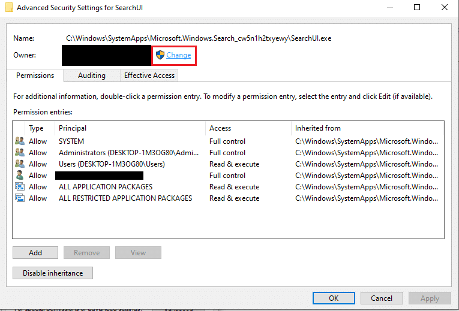This screenshot has width=459, height=311.
Task: Click Full control in Administrators row
Action: pos(227,153)
